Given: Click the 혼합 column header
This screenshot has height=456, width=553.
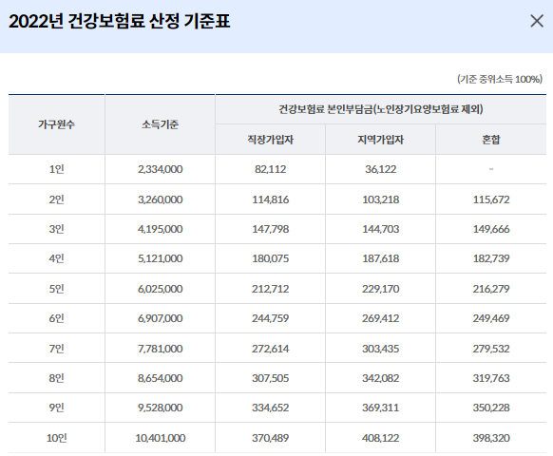Looking at the screenshot, I should pyautogui.click(x=491, y=140).
